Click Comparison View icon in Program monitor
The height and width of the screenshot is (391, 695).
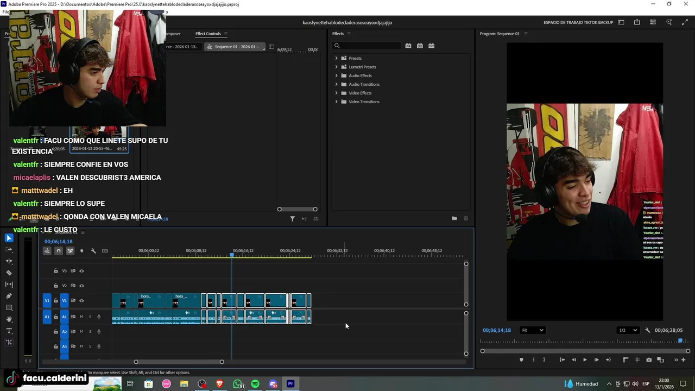coord(660,360)
